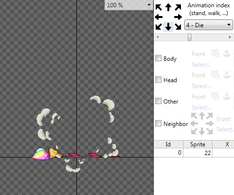Click the Front label for Body
234x195 pixels.
pyautogui.click(x=198, y=54)
